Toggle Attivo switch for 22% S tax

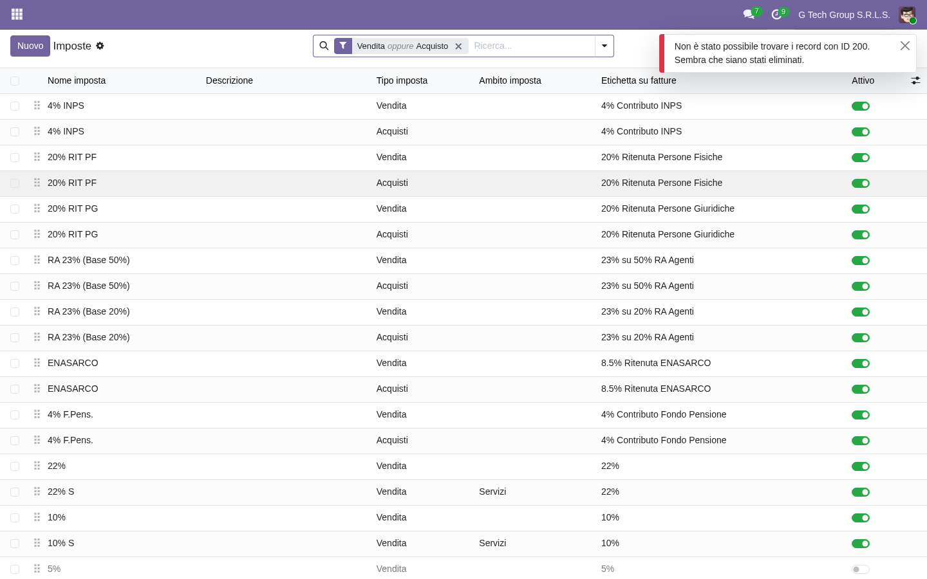click(x=861, y=492)
